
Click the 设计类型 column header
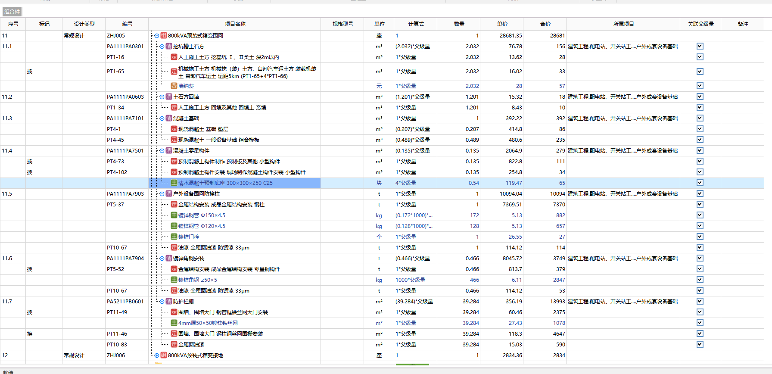[x=84, y=24]
